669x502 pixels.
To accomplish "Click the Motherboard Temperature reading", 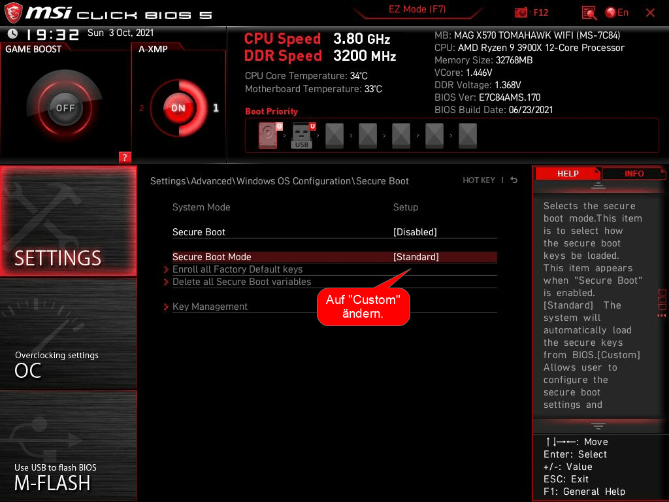I will click(314, 89).
